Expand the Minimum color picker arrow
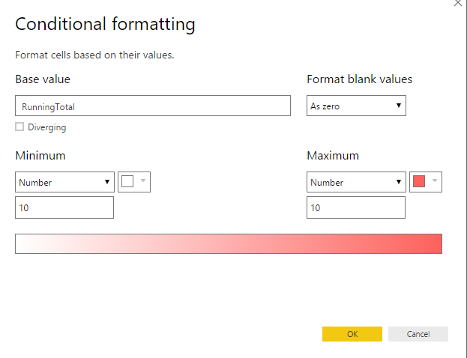The width and height of the screenshot is (467, 358). pos(143,180)
